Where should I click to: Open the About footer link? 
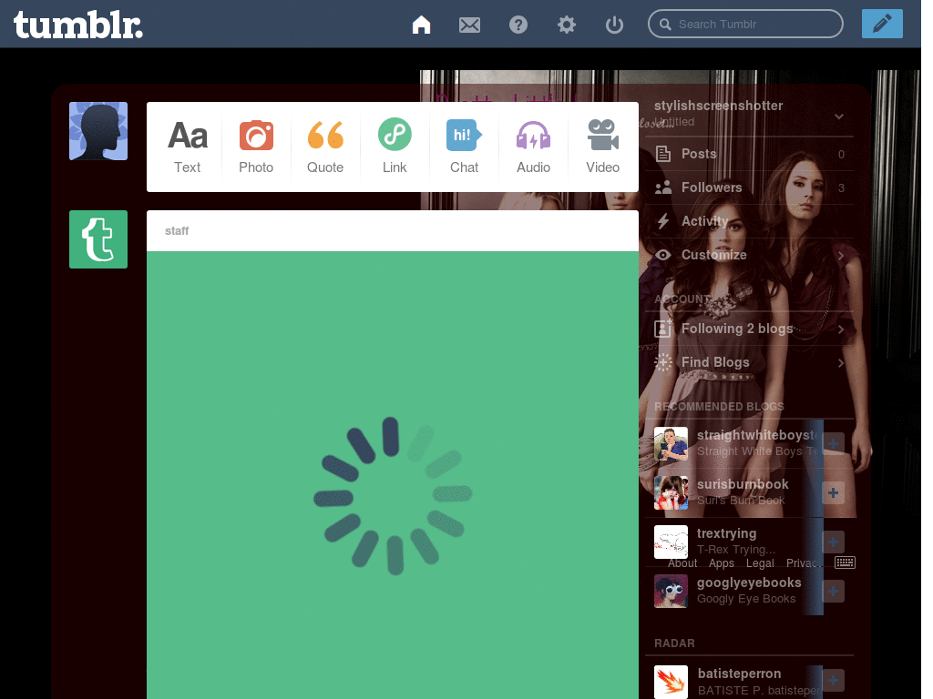682,563
